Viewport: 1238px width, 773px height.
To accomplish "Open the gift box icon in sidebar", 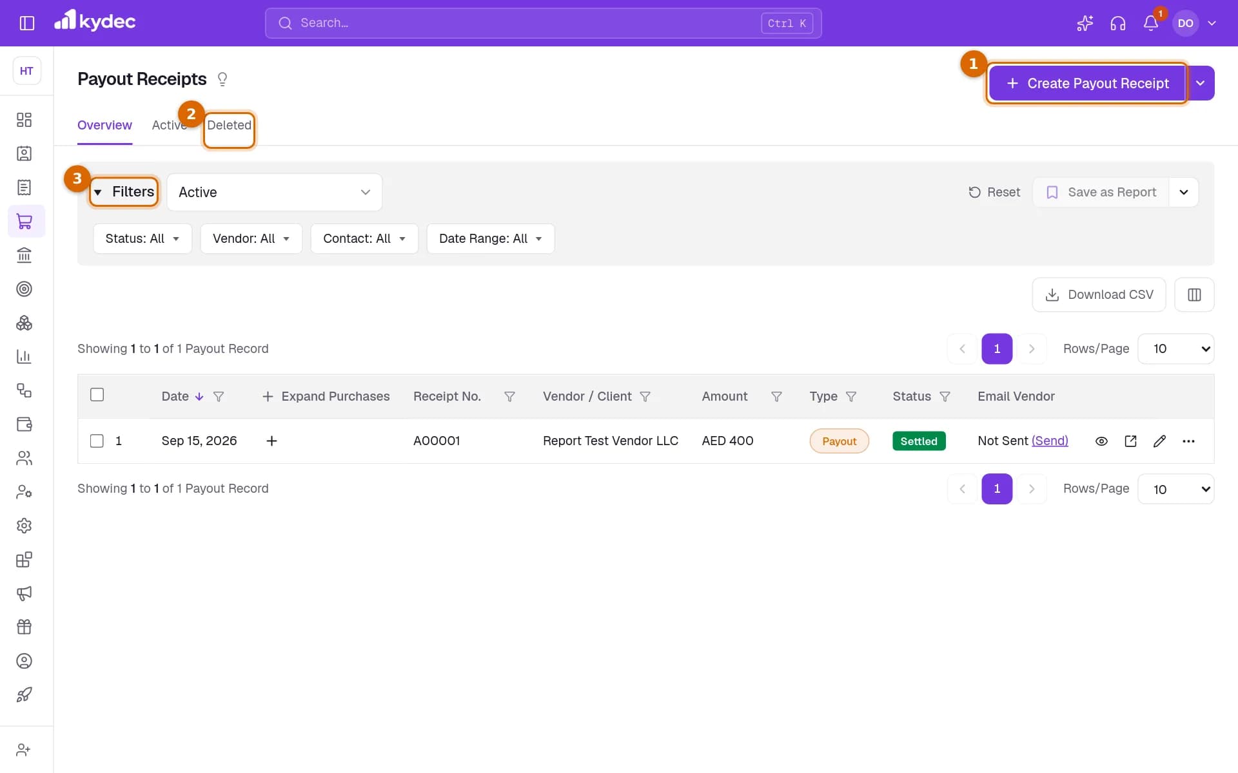I will click(x=24, y=627).
